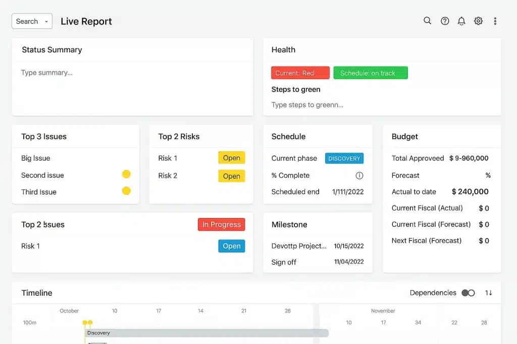Open settings gear icon
This screenshot has height=344, width=517.
click(478, 21)
